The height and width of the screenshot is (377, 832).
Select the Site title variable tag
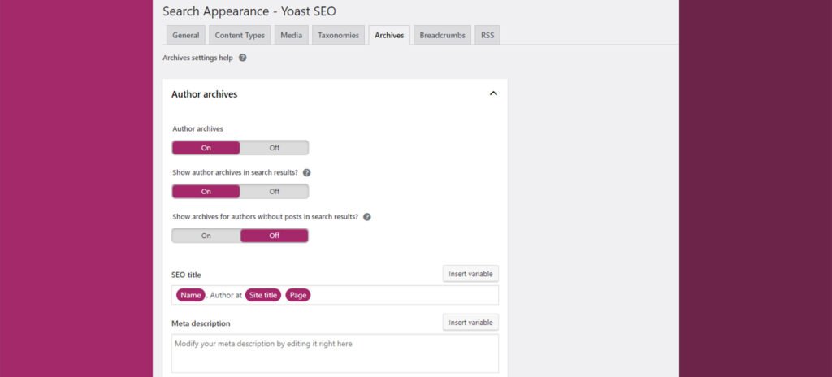(x=263, y=295)
